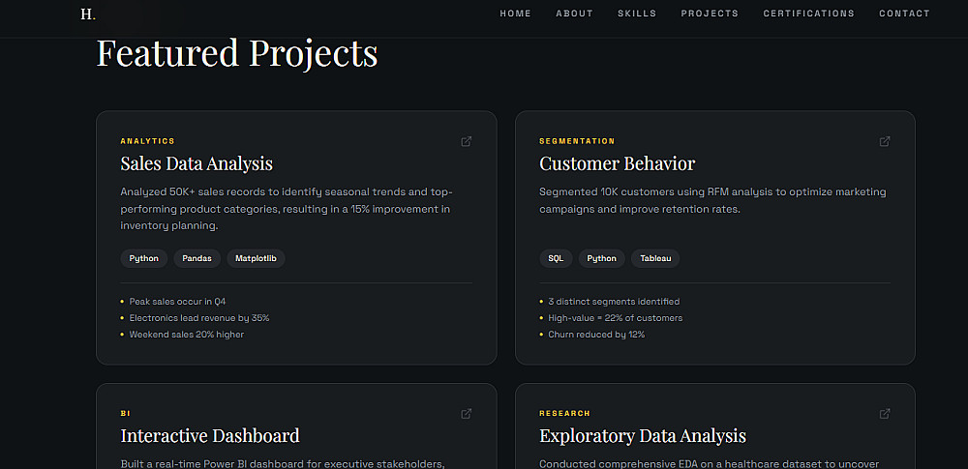This screenshot has width=968, height=469.
Task: Open the Contact nav link
Action: tap(904, 14)
